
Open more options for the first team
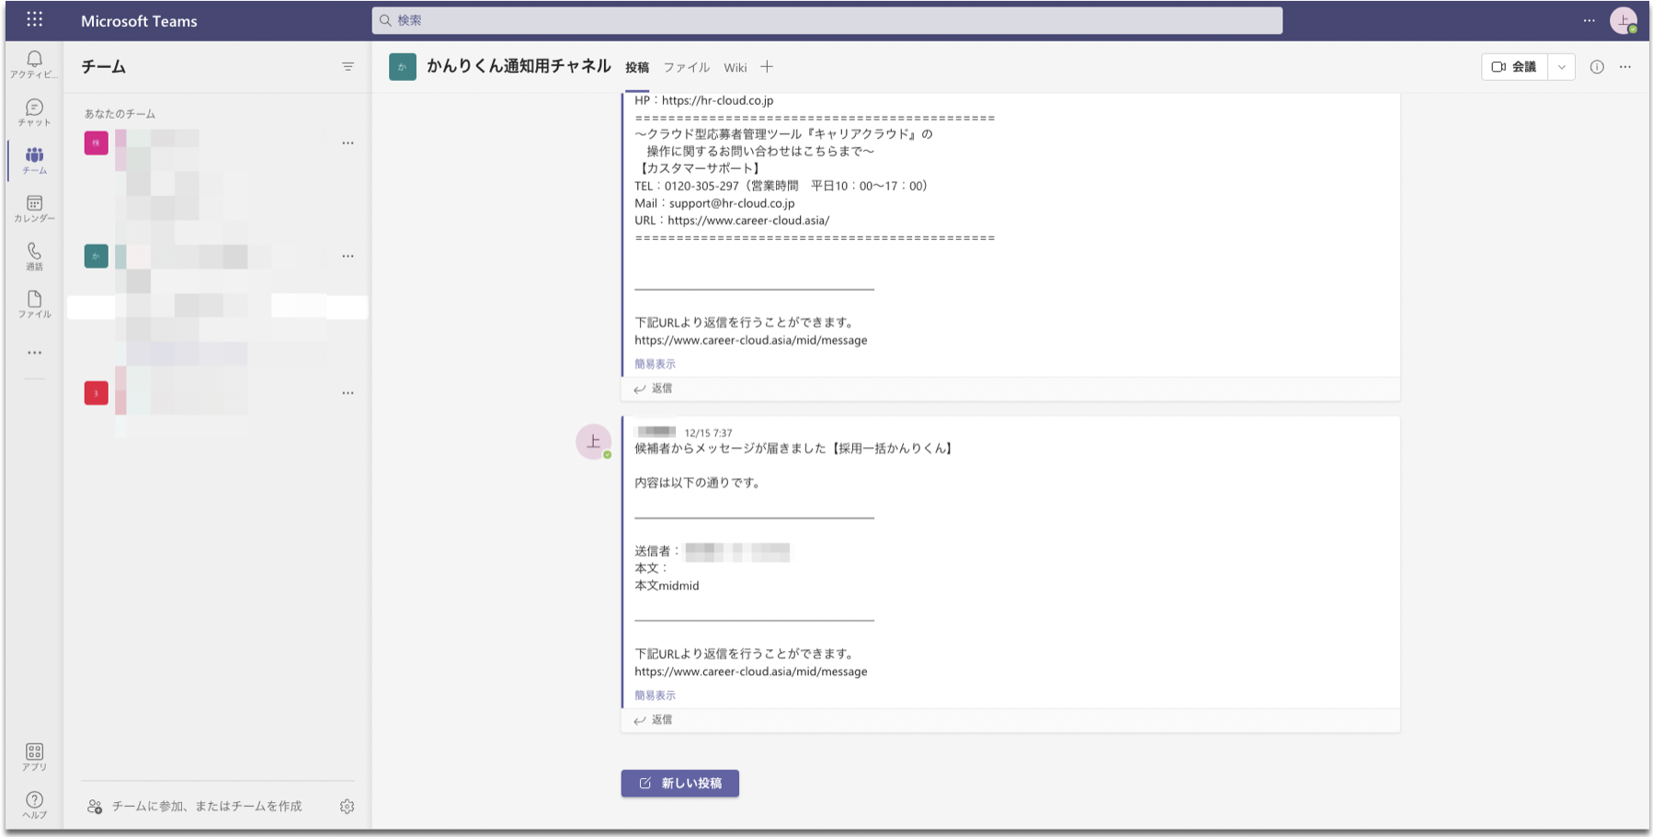[348, 143]
